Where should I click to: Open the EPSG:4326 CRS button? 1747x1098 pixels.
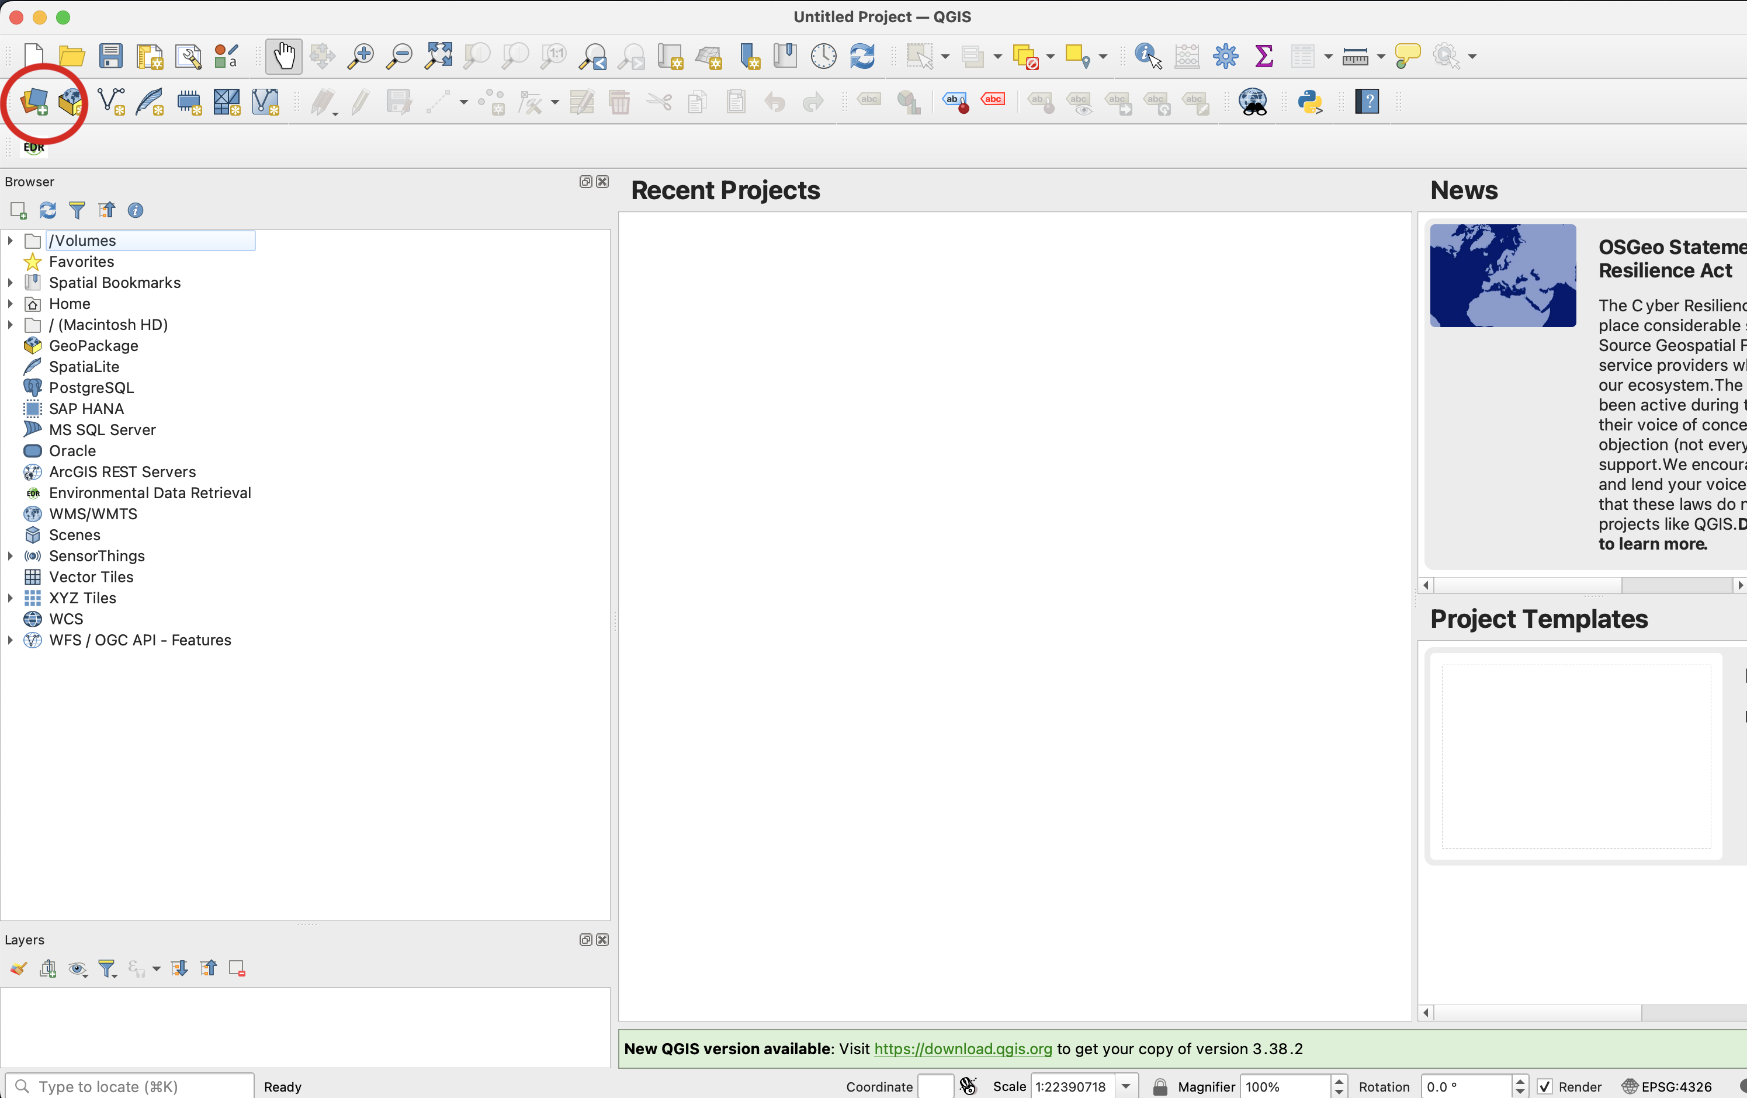click(x=1666, y=1086)
